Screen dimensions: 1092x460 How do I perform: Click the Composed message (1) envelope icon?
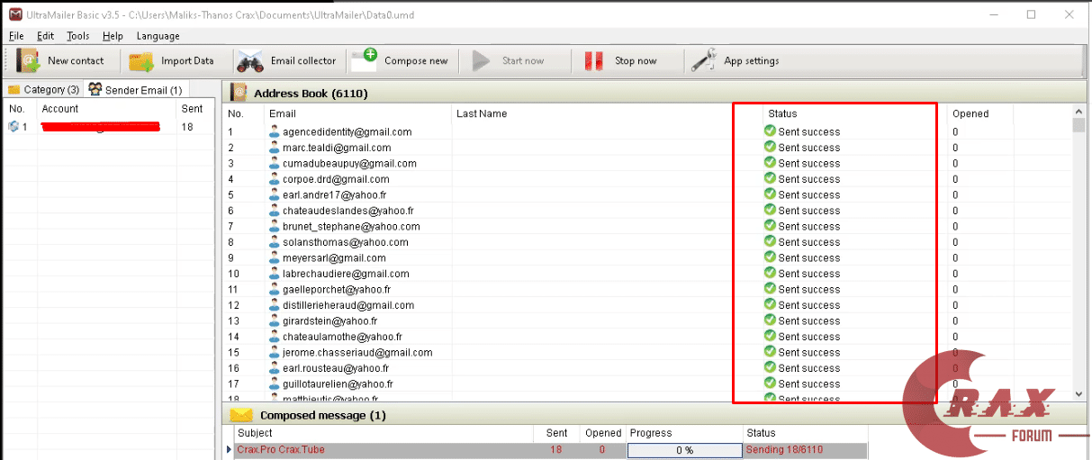pos(241,415)
